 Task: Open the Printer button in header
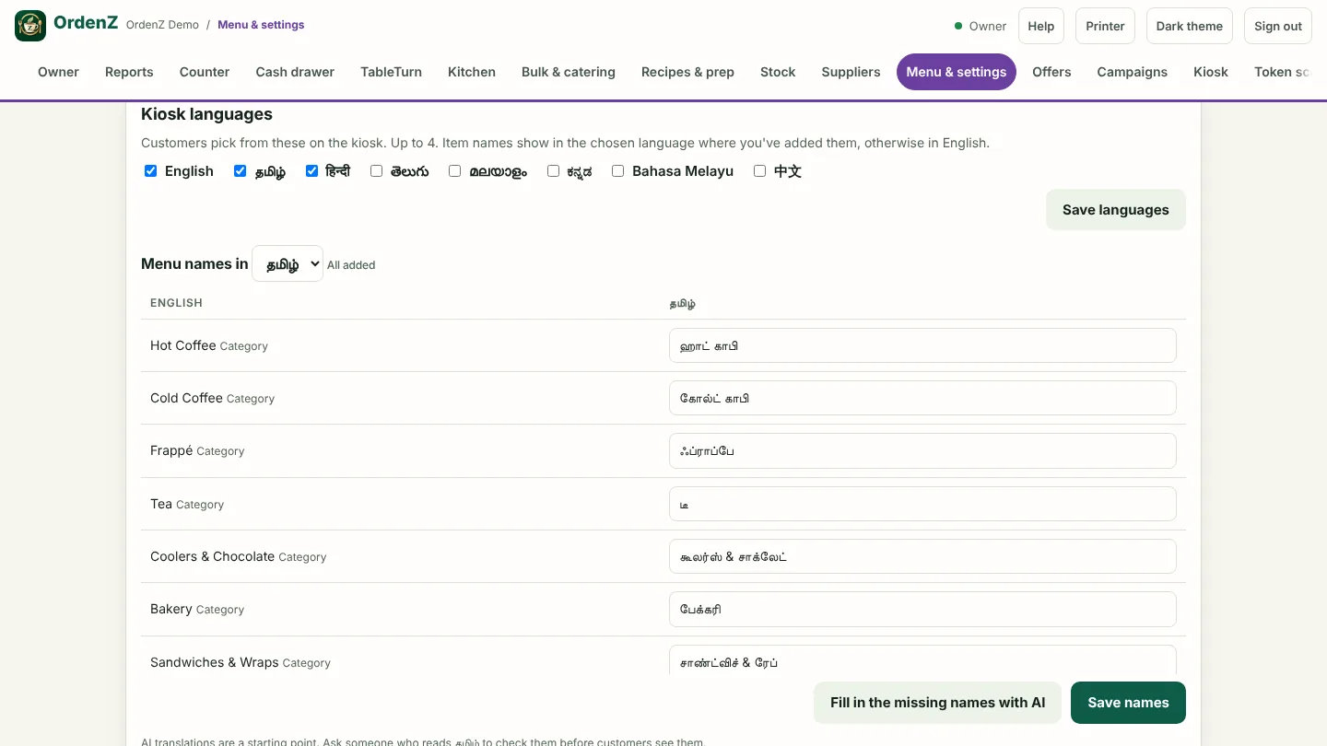click(1105, 26)
